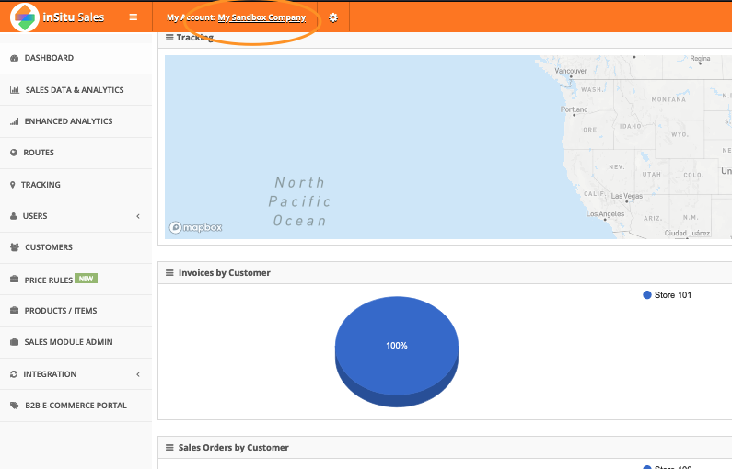Image resolution: width=732 pixels, height=469 pixels.
Task: Open the settings gear icon
Action: (333, 17)
